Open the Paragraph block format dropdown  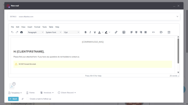coord(36,32)
